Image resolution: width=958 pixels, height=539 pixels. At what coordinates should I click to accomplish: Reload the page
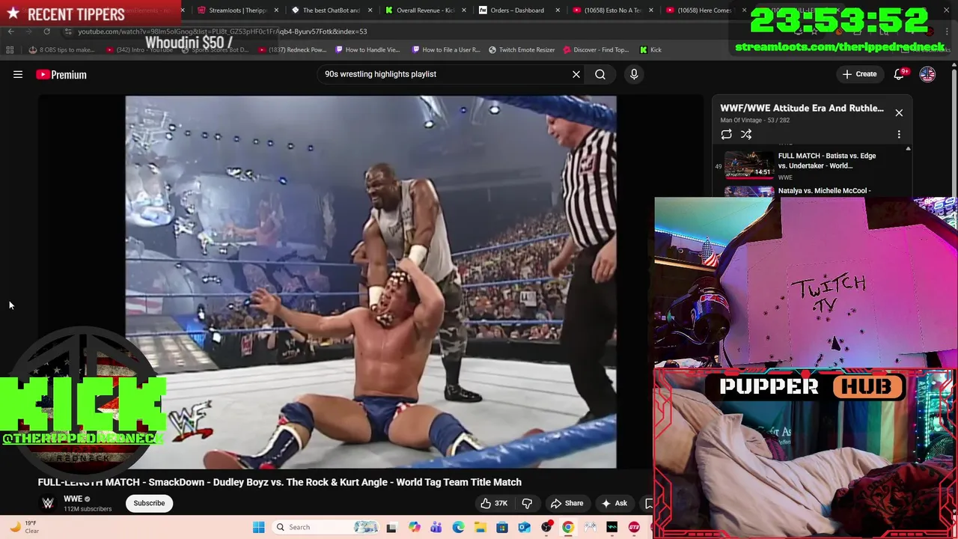point(46,31)
